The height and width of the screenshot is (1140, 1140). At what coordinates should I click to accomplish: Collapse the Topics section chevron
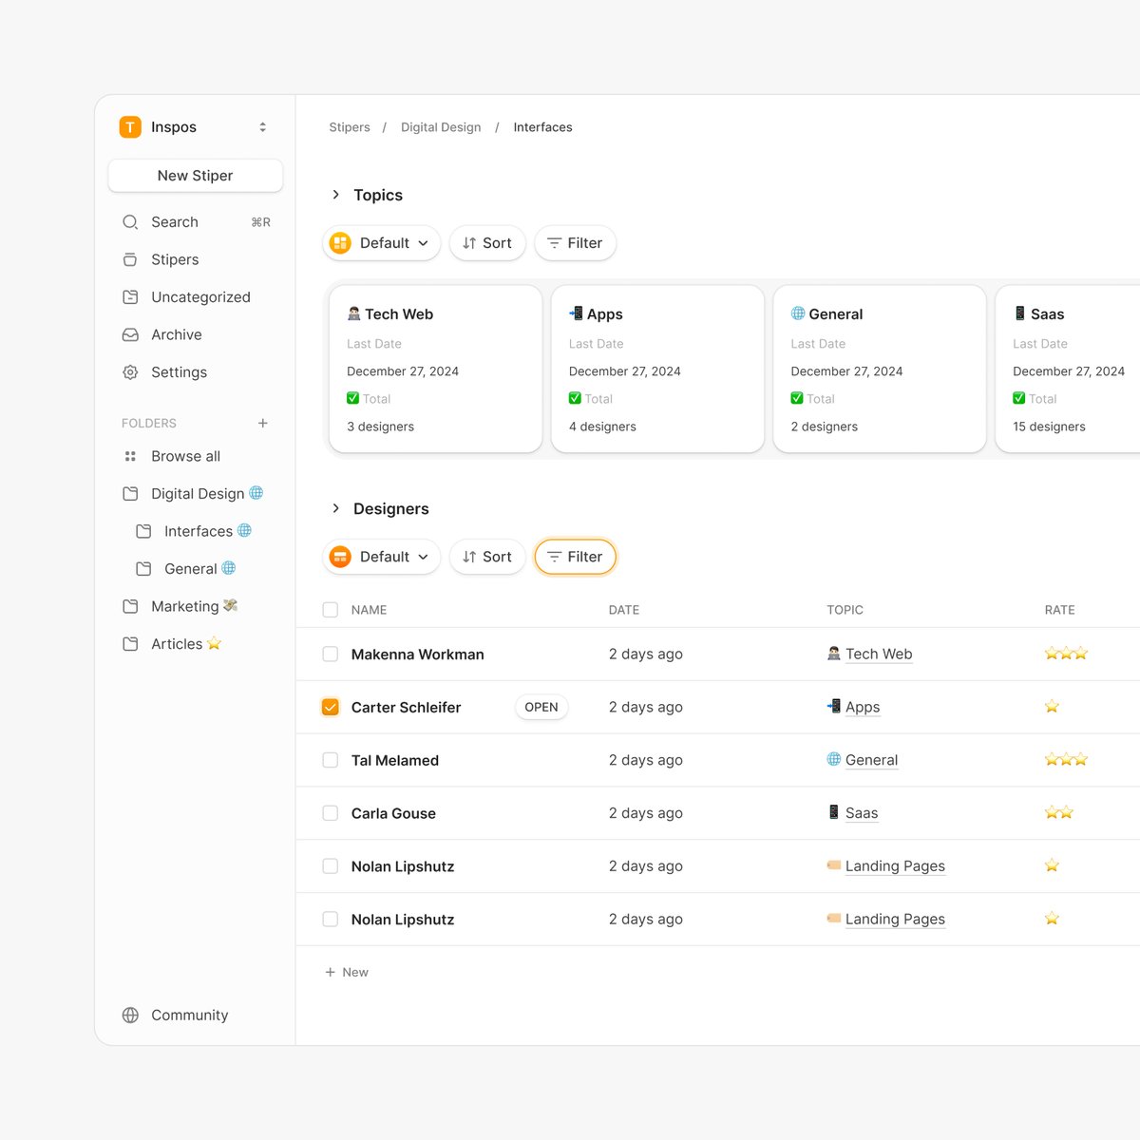[335, 195]
